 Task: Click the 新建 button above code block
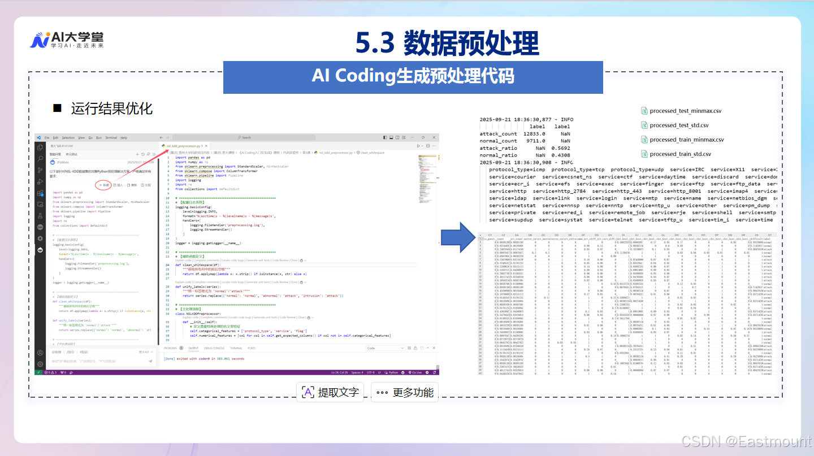[104, 185]
